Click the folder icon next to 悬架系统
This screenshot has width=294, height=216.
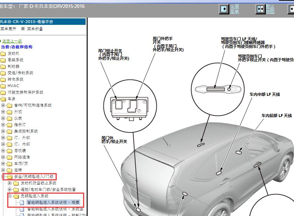point(3,60)
